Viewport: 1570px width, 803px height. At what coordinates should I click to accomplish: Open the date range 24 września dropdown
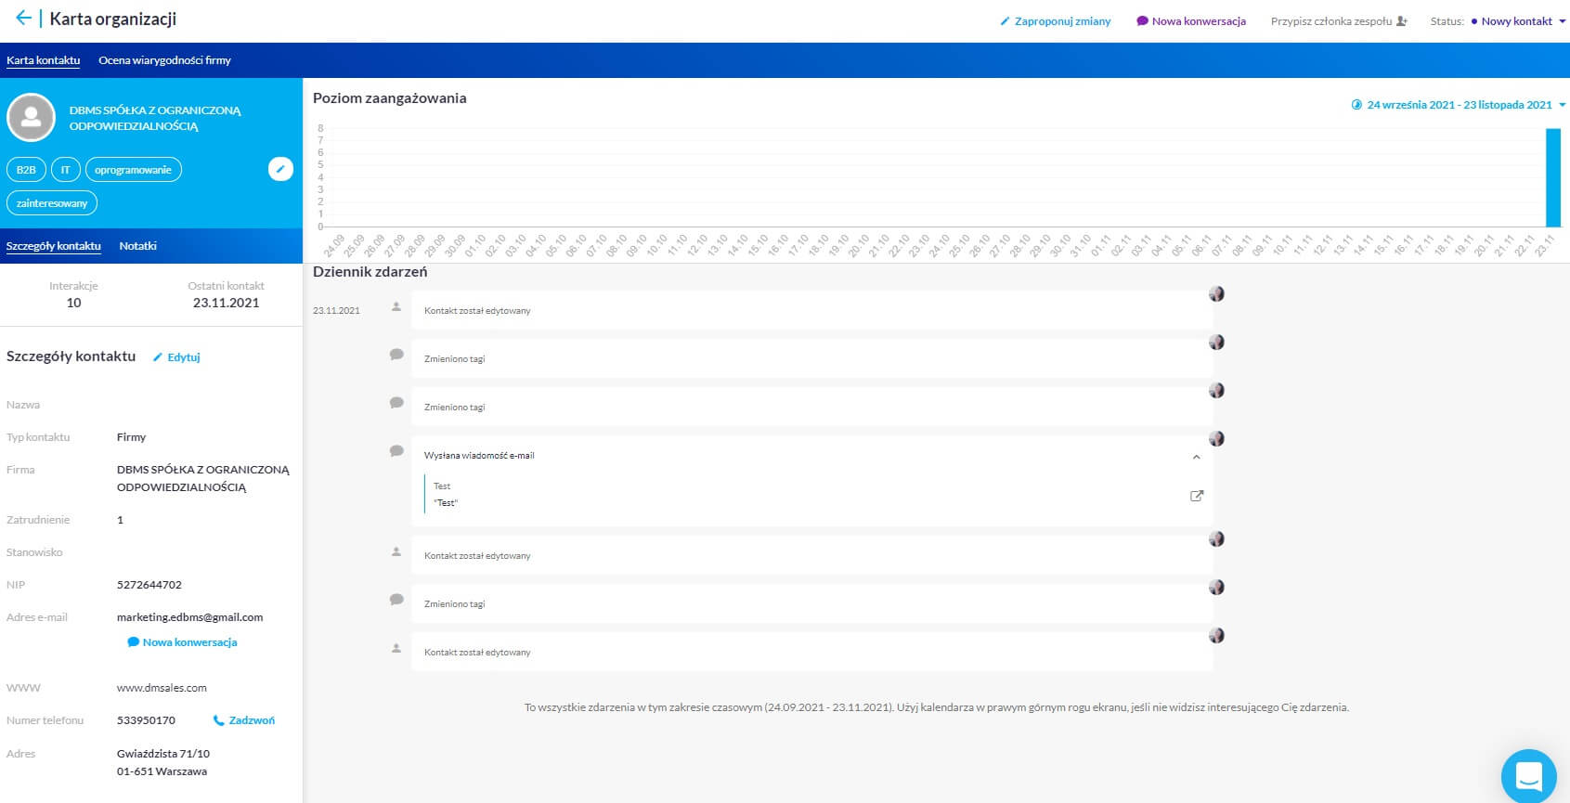[1459, 105]
